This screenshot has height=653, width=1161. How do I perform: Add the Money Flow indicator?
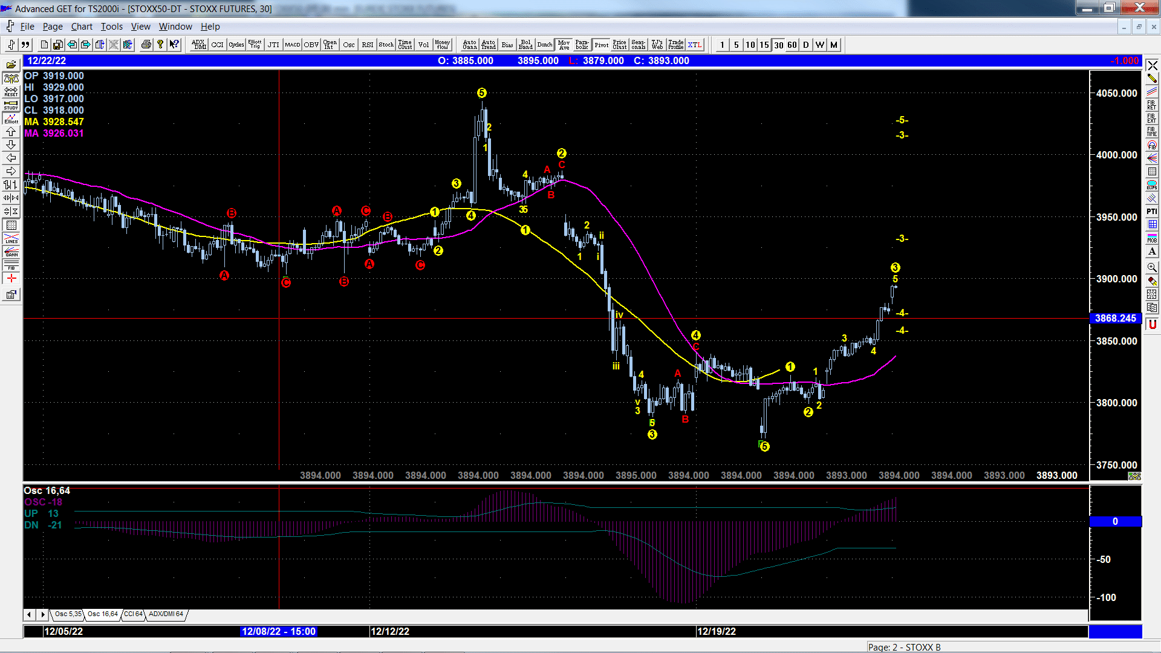[x=443, y=45]
